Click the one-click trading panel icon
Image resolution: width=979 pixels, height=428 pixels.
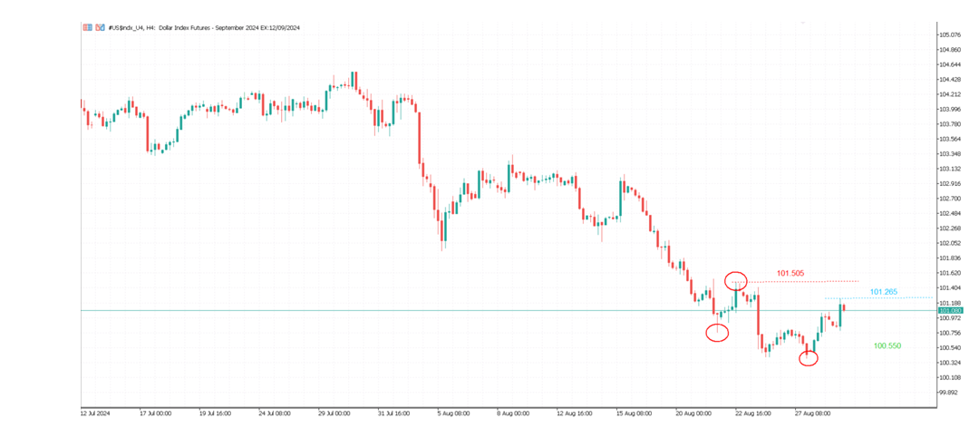pos(86,28)
